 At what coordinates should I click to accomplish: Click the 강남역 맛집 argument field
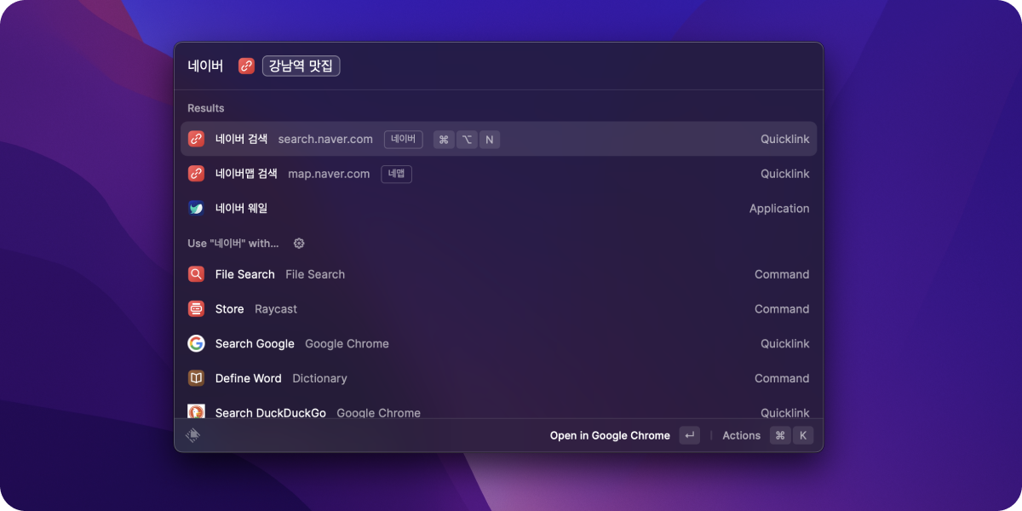[301, 66]
